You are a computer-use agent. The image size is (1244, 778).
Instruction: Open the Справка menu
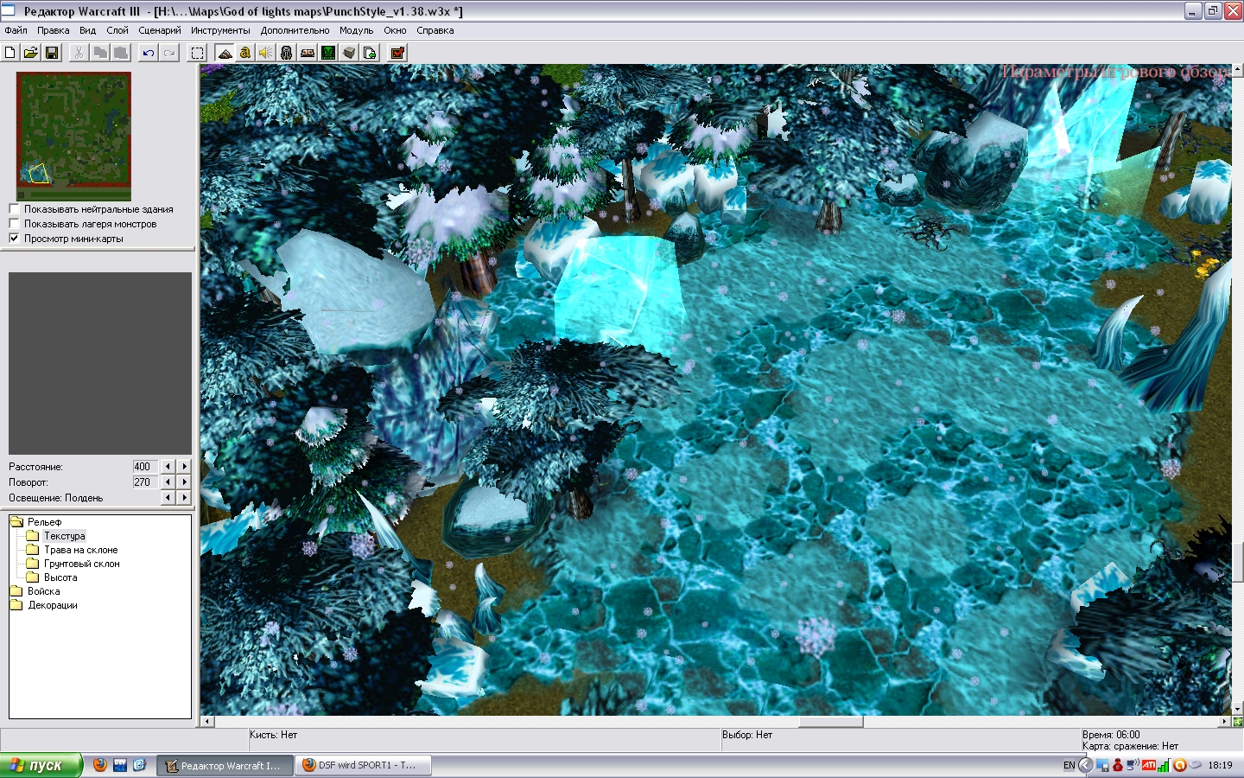pyautogui.click(x=435, y=30)
